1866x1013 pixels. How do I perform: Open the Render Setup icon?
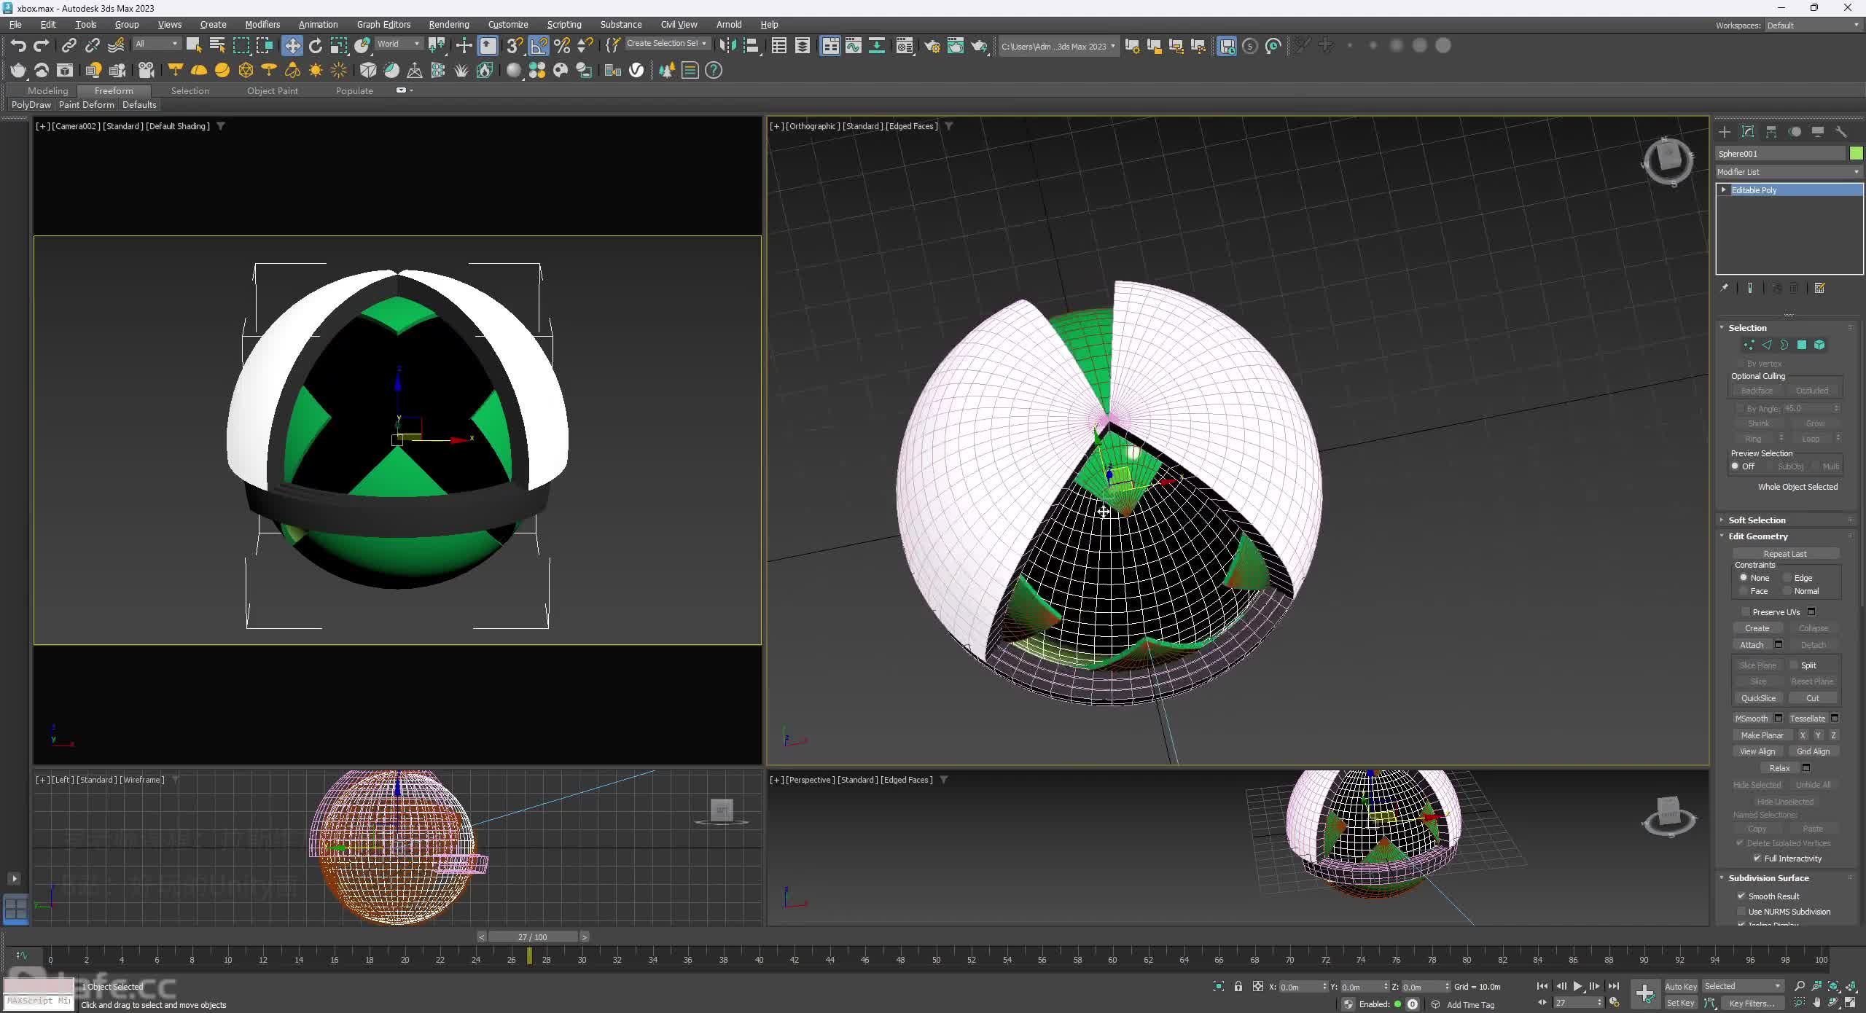tap(932, 46)
